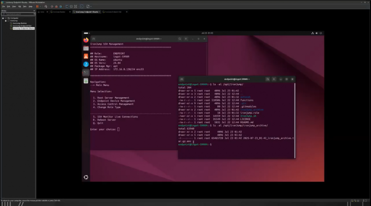Click the volume icon in Ubuntu top bar
Image resolution: width=371 pixels, height=206 pixels.
click(x=316, y=33)
